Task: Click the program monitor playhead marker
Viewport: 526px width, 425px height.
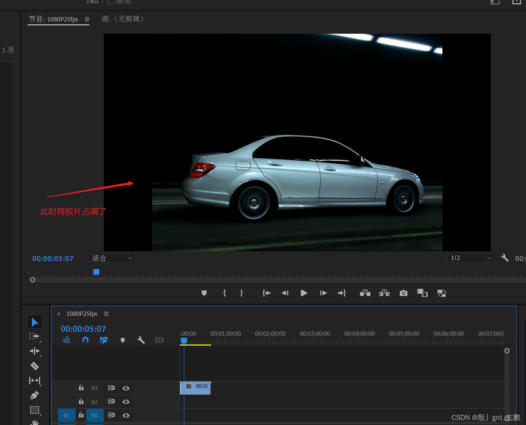Action: pos(96,272)
